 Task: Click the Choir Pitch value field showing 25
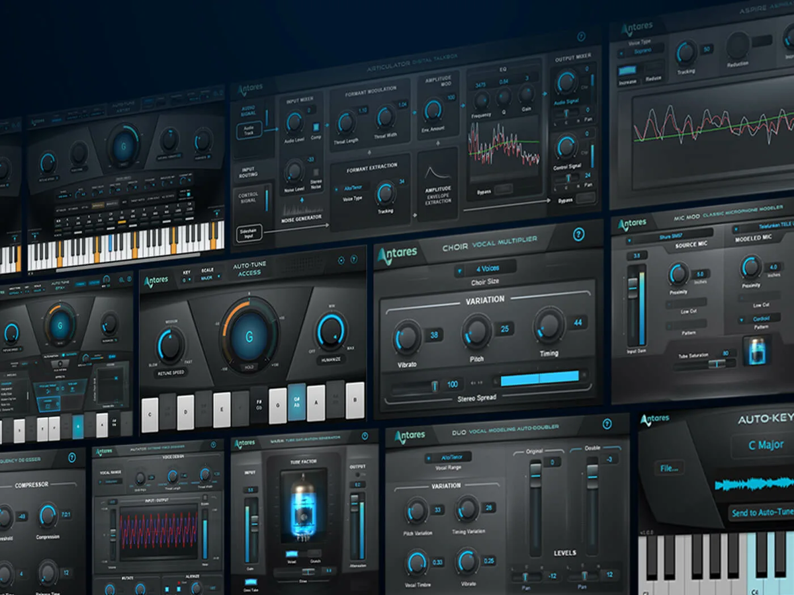click(504, 329)
